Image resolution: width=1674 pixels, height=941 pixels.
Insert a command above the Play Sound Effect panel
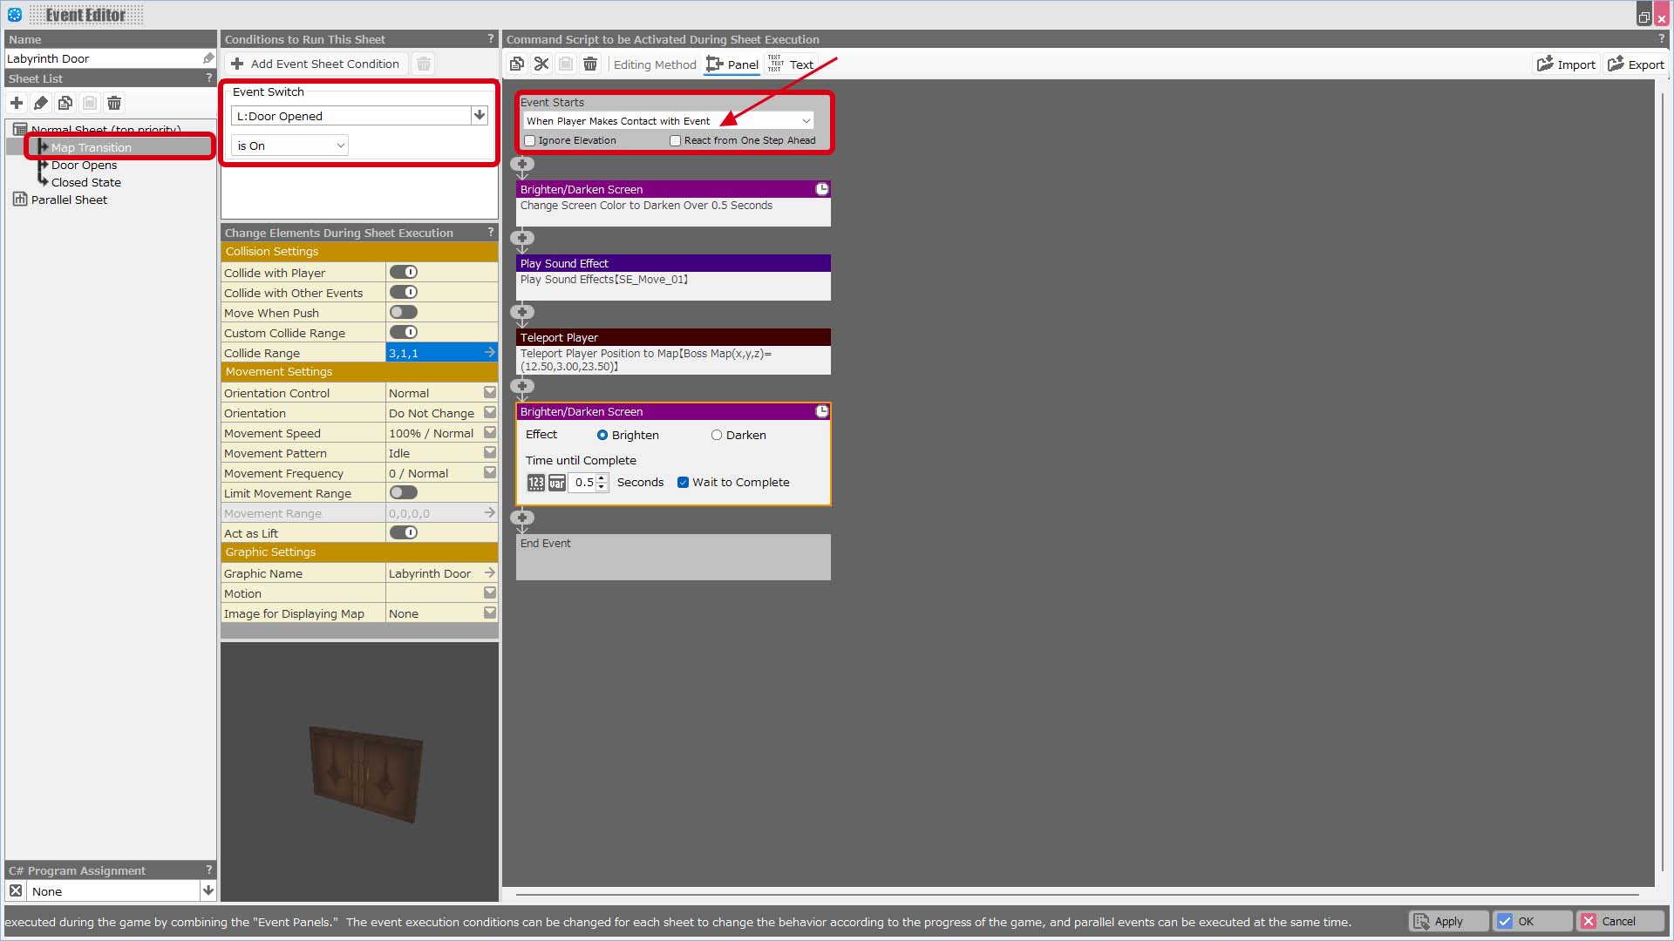click(522, 238)
